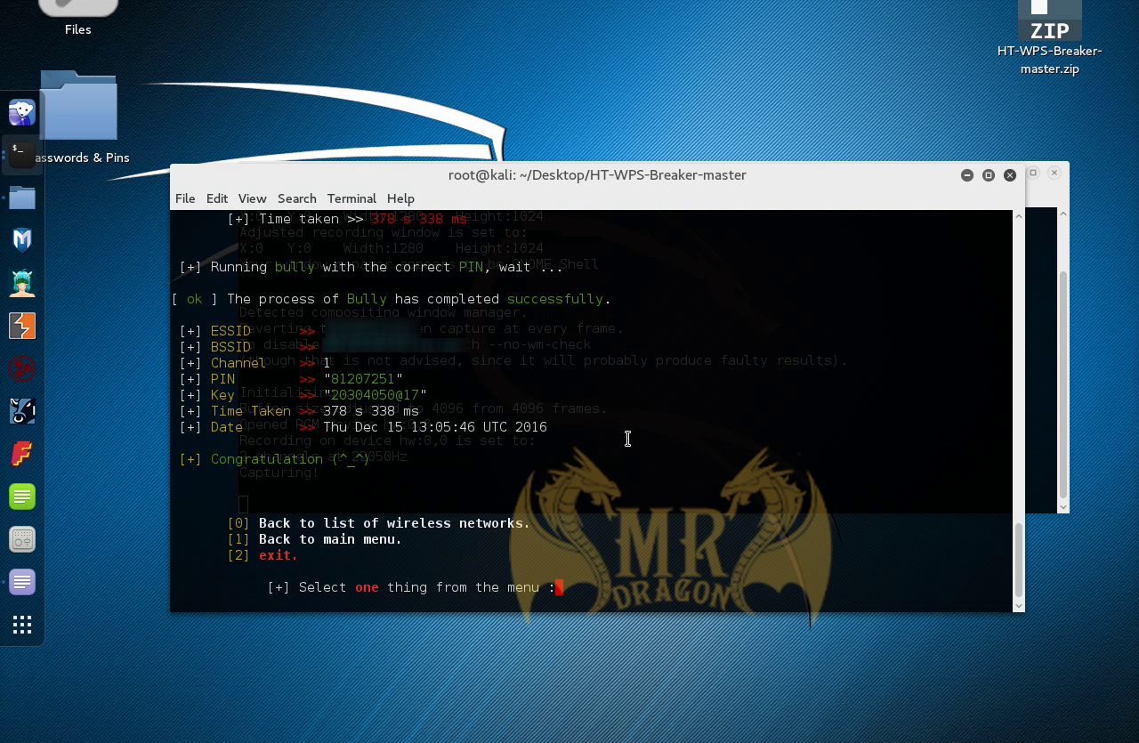
Task: Click the Time Taken value '378 s 338 ms'
Action: pos(371,411)
